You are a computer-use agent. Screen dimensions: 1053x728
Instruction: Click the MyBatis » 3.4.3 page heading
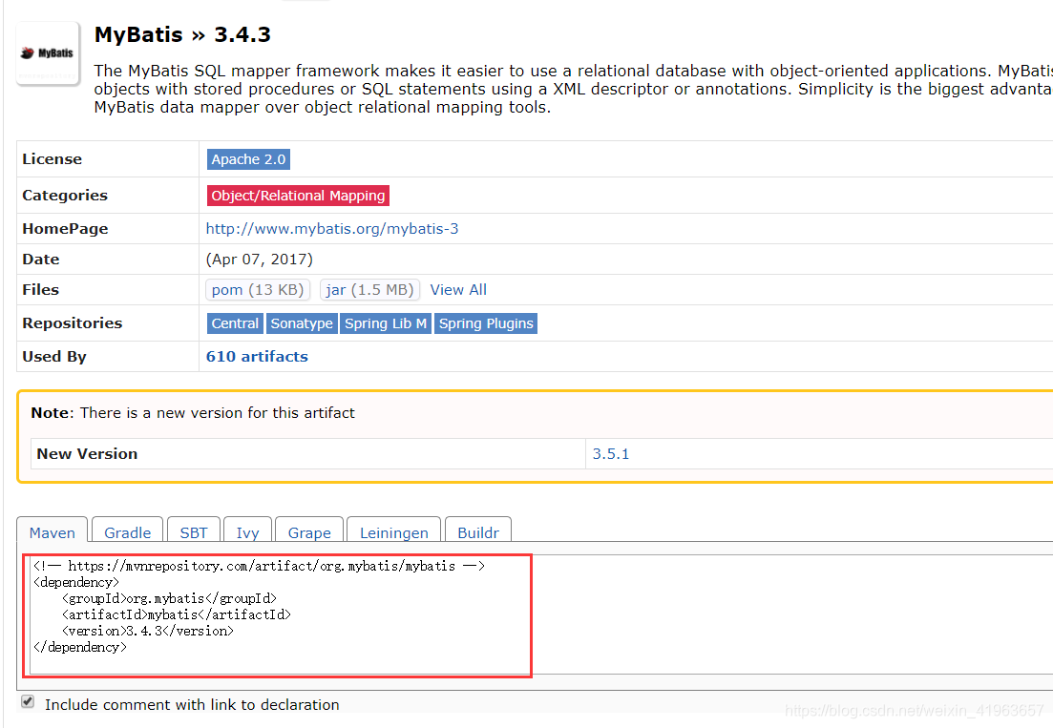pyautogui.click(x=182, y=34)
